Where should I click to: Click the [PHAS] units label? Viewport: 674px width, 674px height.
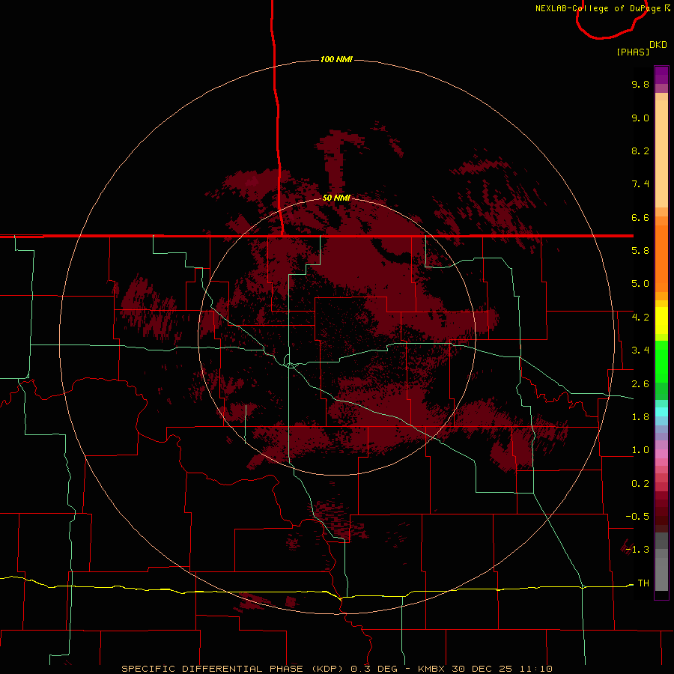coord(633,52)
